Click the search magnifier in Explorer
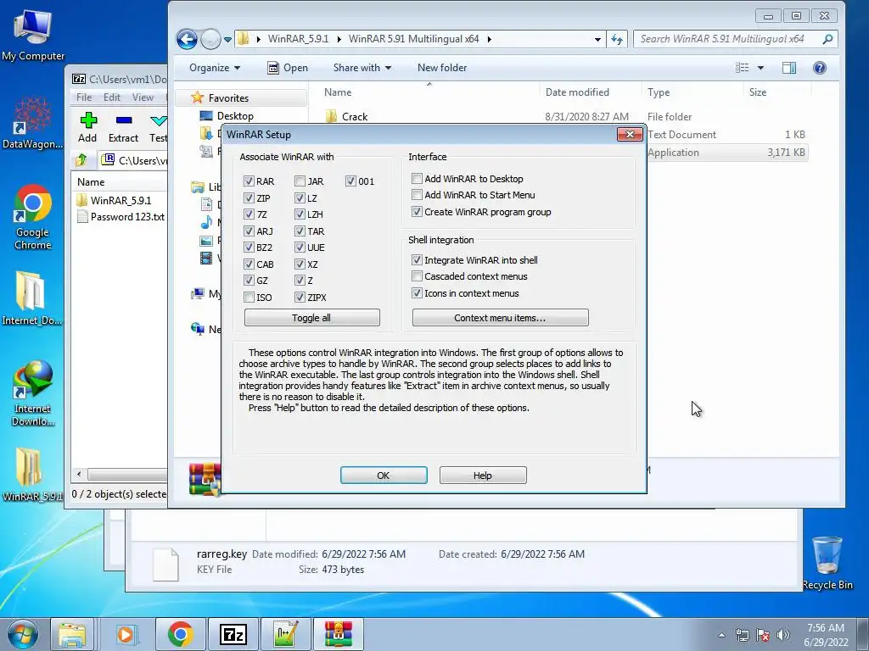 827,39
